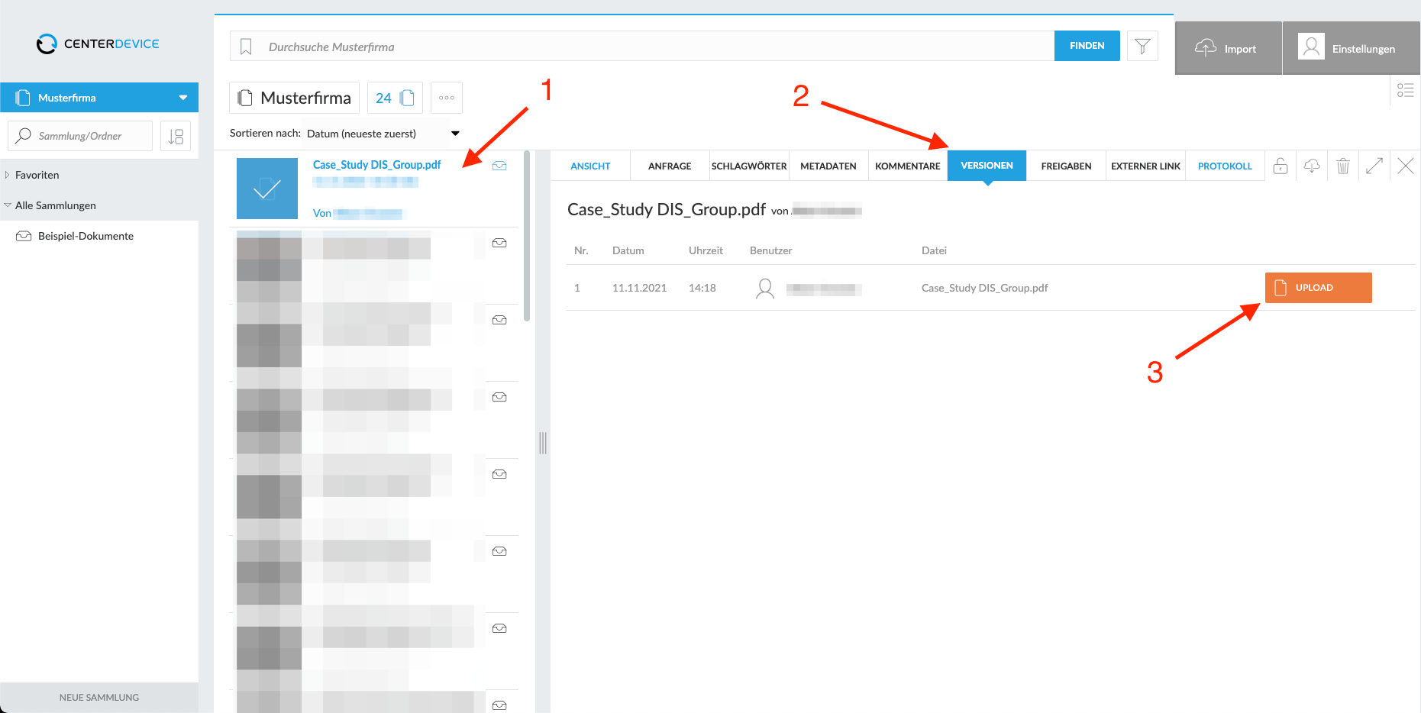Screen dimensions: 1421x713
Task: Open the KOMMENTARE tab
Action: click(908, 166)
